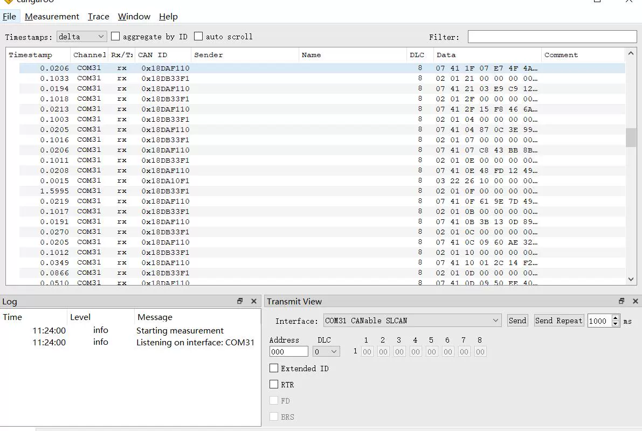The width and height of the screenshot is (642, 431).
Task: Click the Send Repeat button
Action: pyautogui.click(x=559, y=321)
